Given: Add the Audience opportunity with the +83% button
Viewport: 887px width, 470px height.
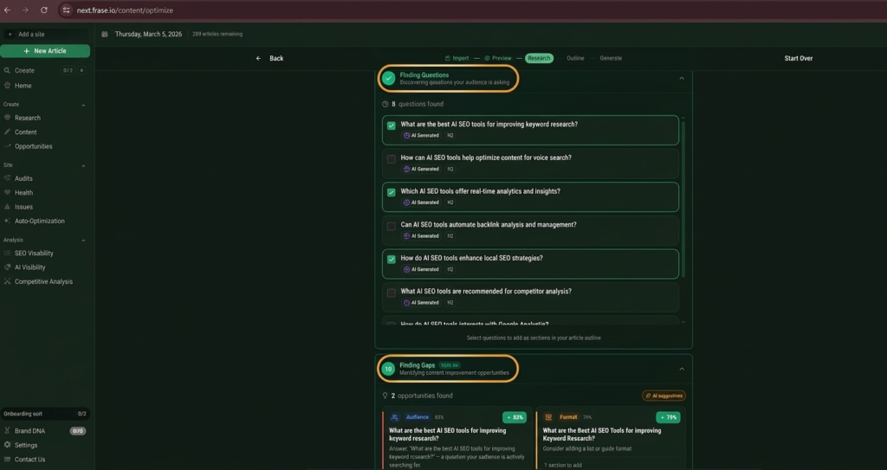Looking at the screenshot, I should pyautogui.click(x=515, y=417).
